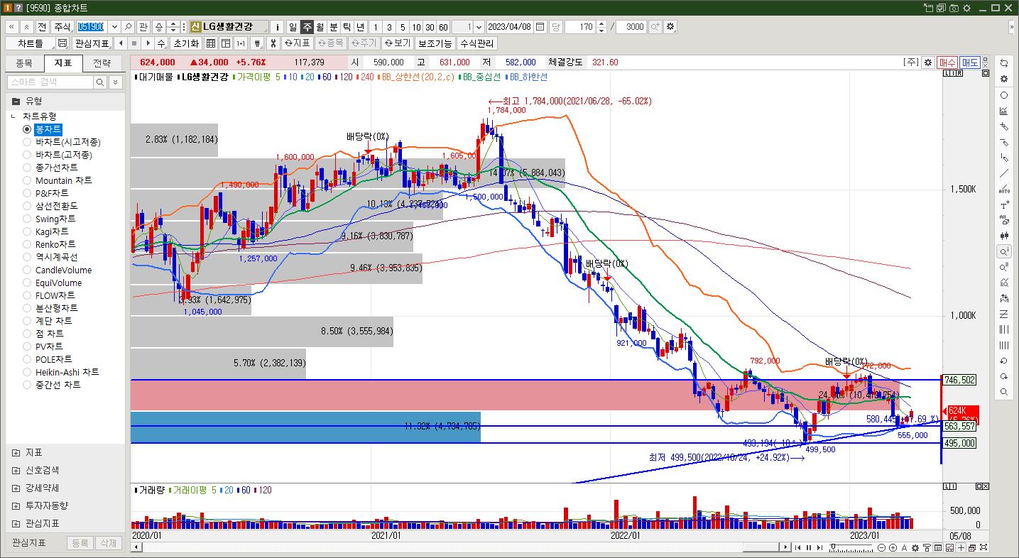Select the trend line drawing tool
Viewport: 1019px width, 558px height.
point(1004,173)
